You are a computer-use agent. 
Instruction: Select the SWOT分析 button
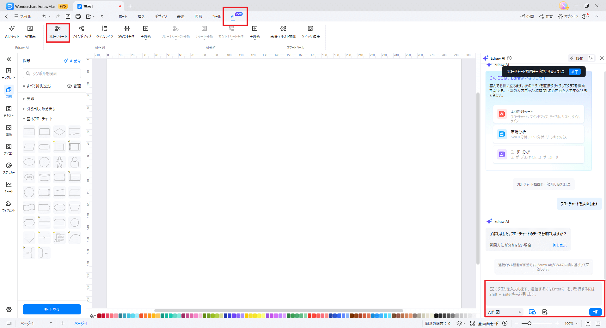pyautogui.click(x=127, y=32)
